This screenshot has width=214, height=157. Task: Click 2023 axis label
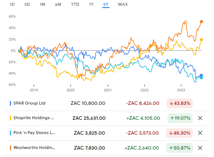(181, 90)
